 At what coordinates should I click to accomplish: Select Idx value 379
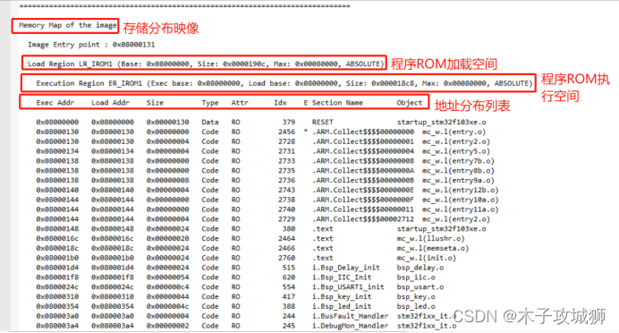(289, 122)
